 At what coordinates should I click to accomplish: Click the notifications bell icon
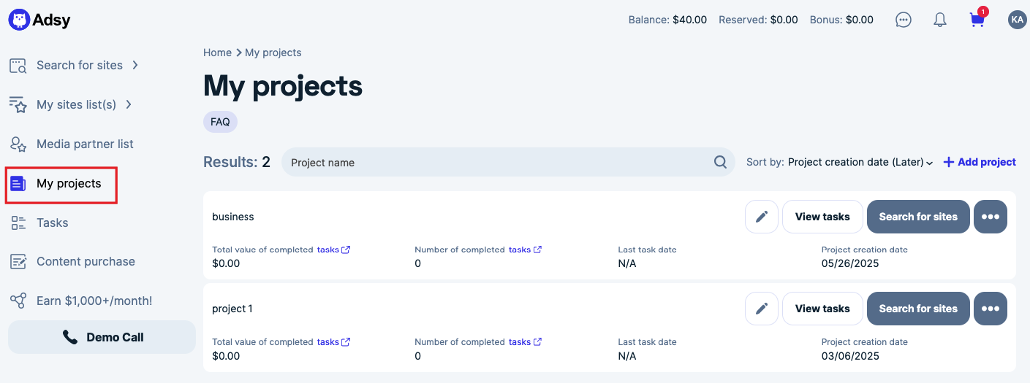click(x=940, y=20)
